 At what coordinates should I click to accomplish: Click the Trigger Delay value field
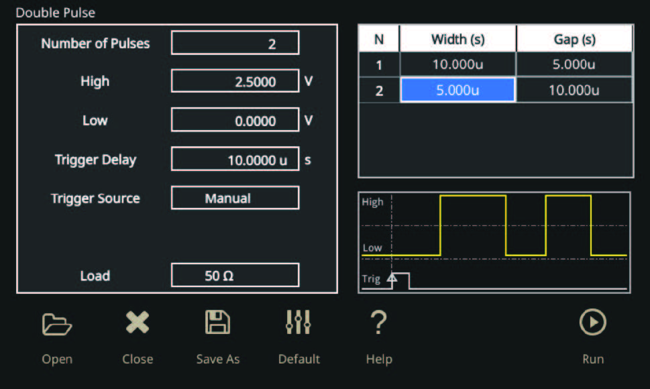(235, 160)
